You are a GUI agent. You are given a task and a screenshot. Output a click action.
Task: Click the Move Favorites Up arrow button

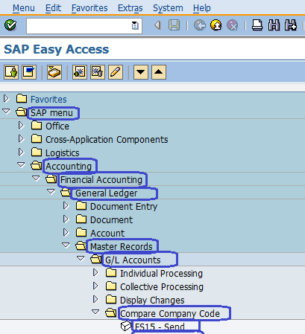pyautogui.click(x=159, y=72)
